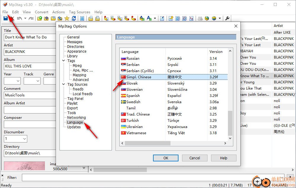This screenshot has height=188, width=296.
Task: Click into the Comment field containing MusicTools
Action: click(30, 95)
